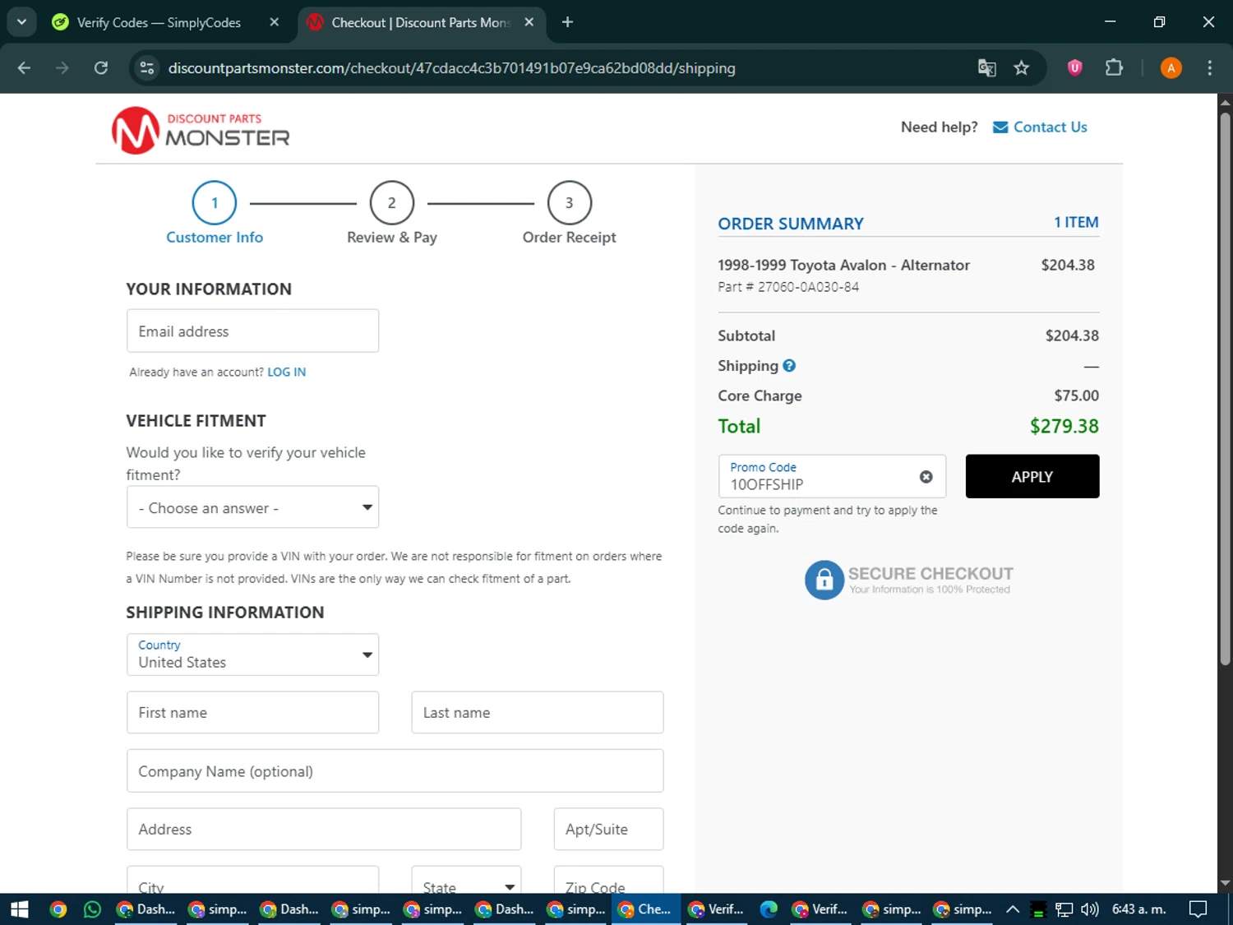
Task: Open WhatsApp from the taskbar
Action: (x=92, y=909)
